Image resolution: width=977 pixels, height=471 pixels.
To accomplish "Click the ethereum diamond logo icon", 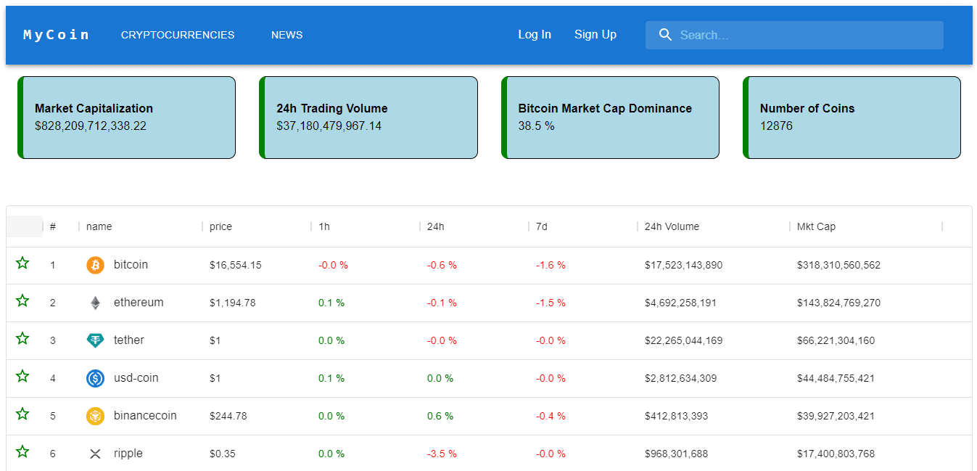I will pos(95,303).
